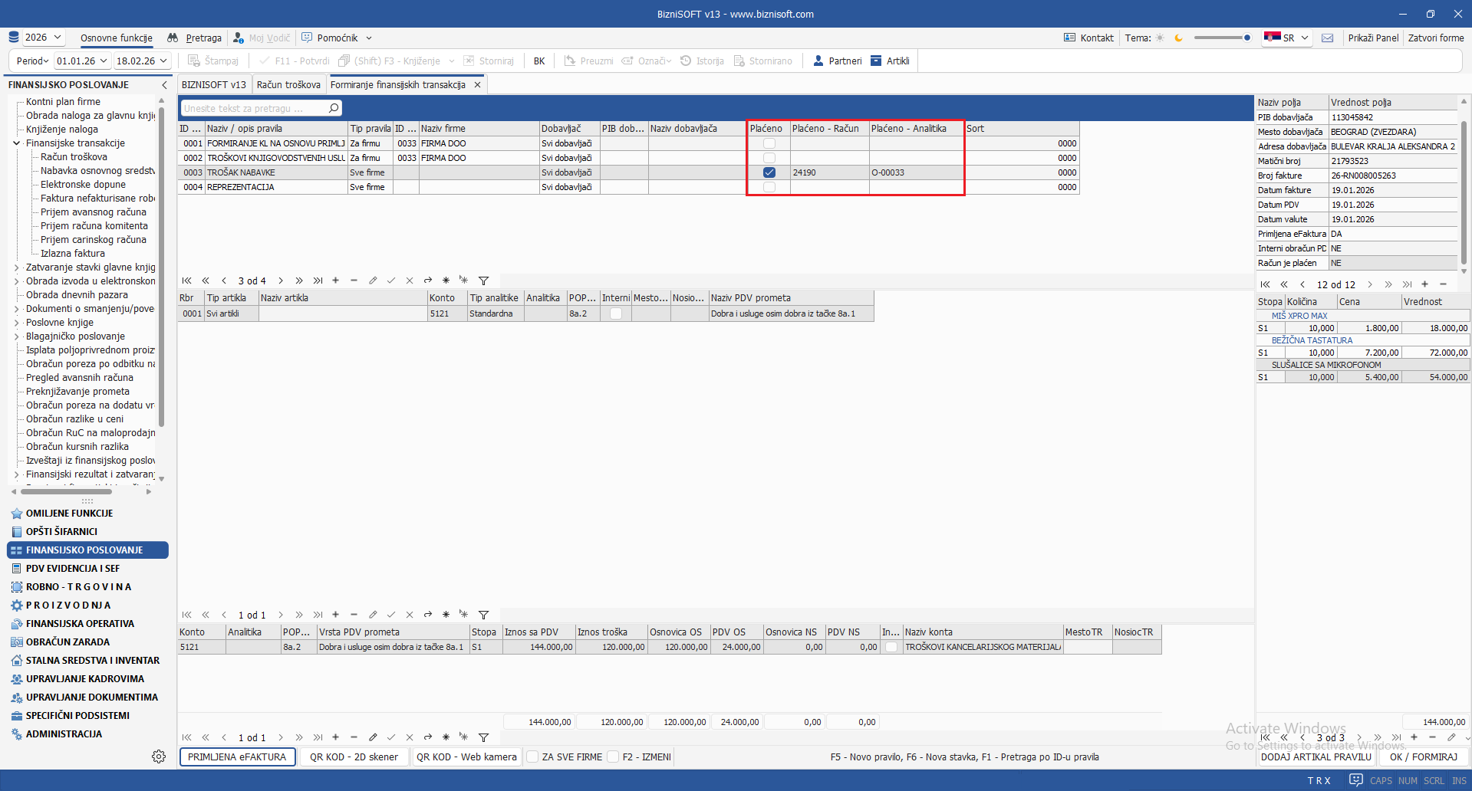Screen dimensions: 1472x791
Task: Open the settings gear in the sidebar
Action: (x=159, y=757)
